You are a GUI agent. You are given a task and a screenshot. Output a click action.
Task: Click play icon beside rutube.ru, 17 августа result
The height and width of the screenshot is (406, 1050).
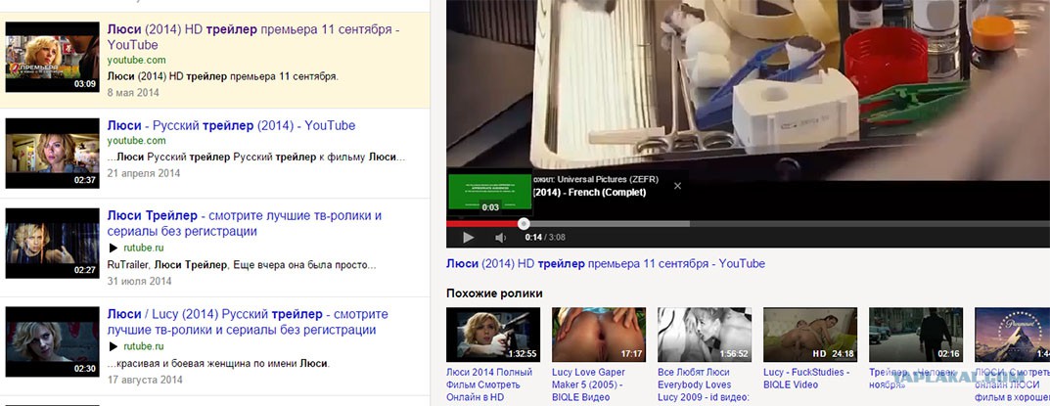[114, 347]
